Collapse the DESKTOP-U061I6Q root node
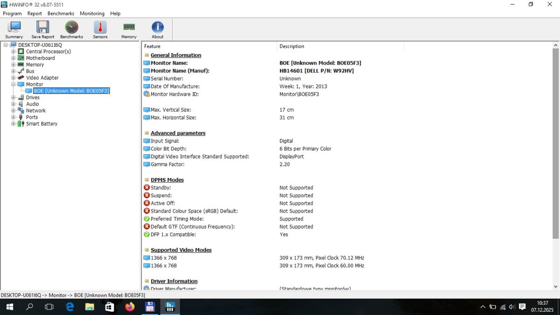This screenshot has width=560, height=315. [x=6, y=45]
